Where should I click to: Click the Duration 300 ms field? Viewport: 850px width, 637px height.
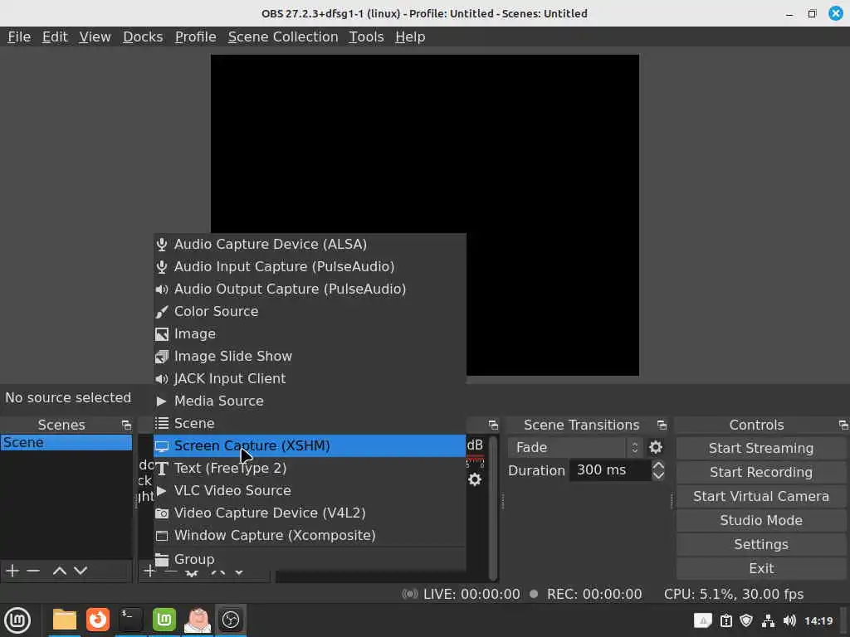pos(610,470)
